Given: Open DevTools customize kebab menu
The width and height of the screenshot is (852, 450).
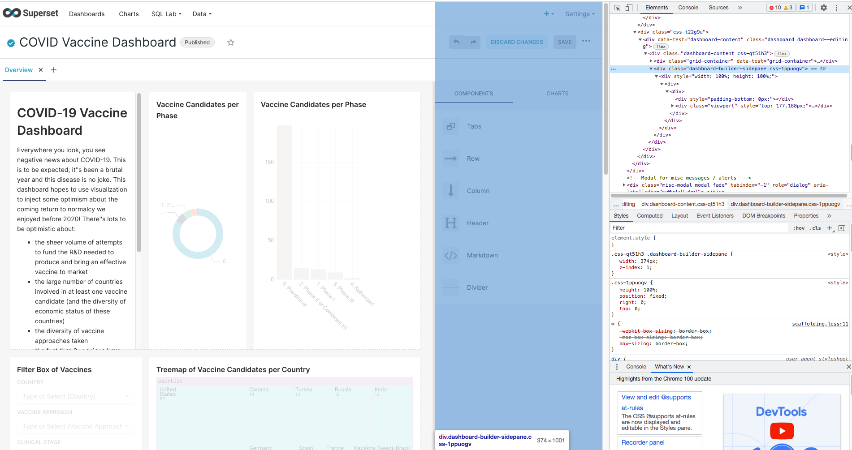Looking at the screenshot, I should pyautogui.click(x=836, y=8).
